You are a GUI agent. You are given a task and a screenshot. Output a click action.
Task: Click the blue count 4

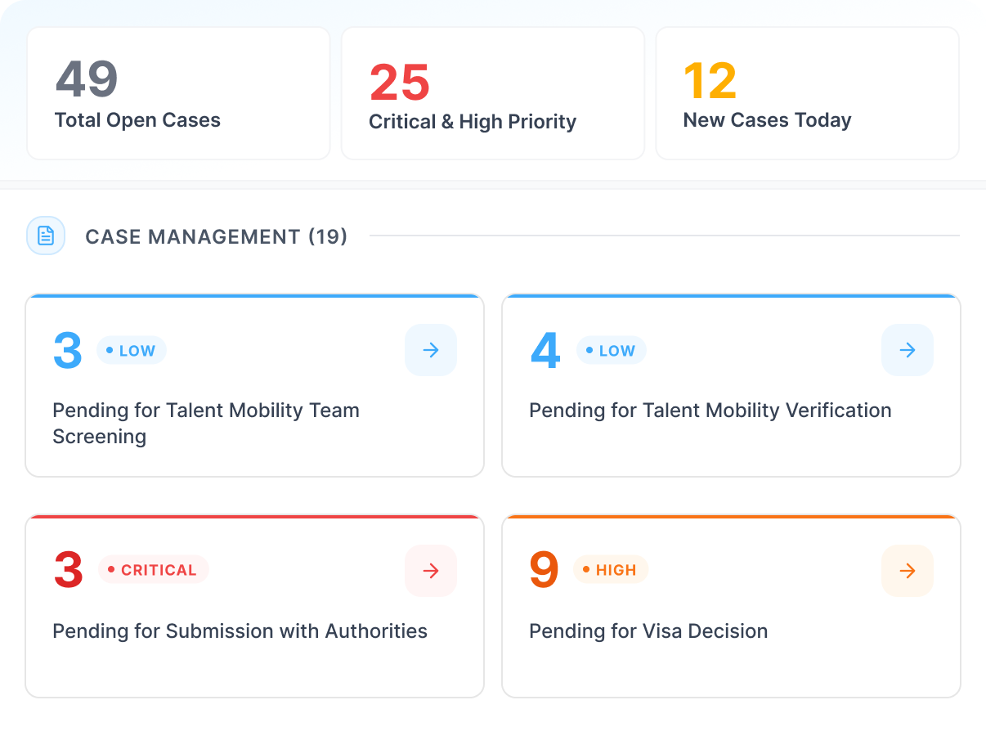click(x=545, y=350)
